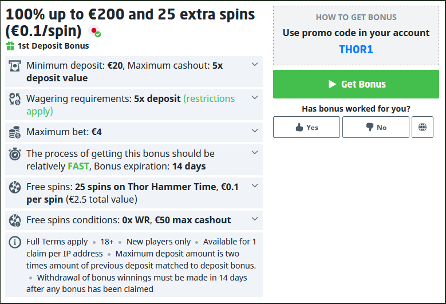Screen dimensions: 446x304
Task: Expand the Bonus expiration row
Action: click(x=255, y=153)
